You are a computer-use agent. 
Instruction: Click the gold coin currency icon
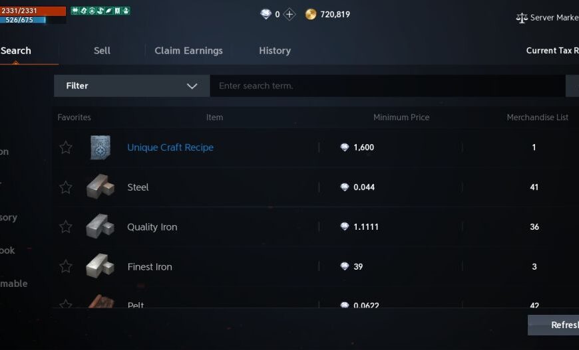(x=311, y=14)
